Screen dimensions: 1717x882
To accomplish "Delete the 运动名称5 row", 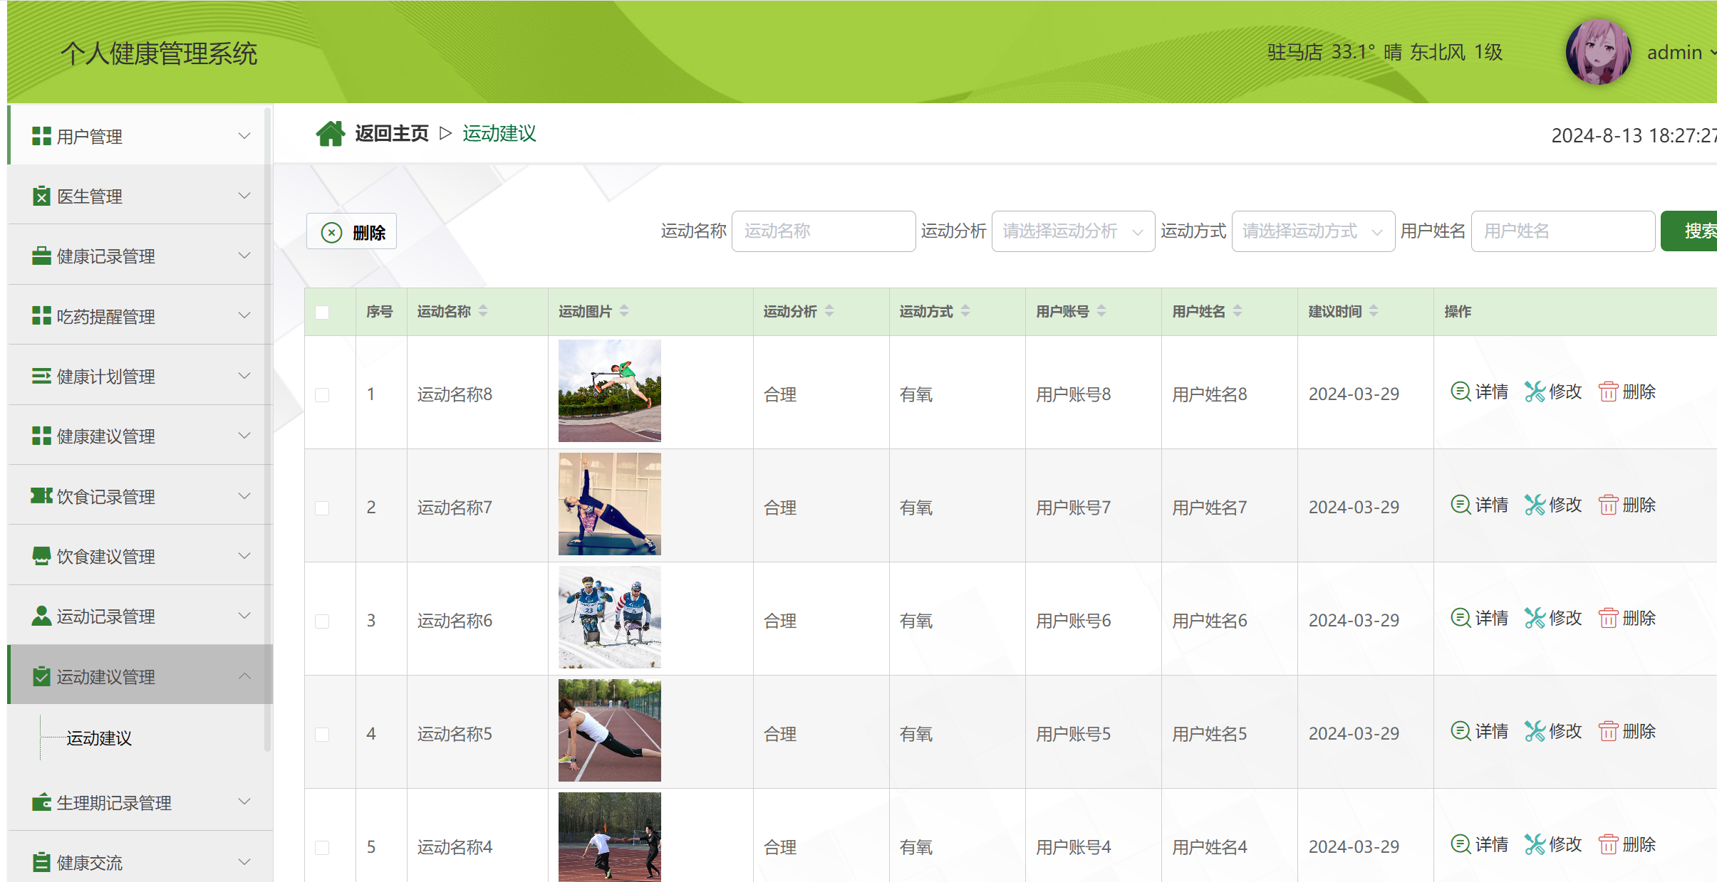I will point(1627,731).
